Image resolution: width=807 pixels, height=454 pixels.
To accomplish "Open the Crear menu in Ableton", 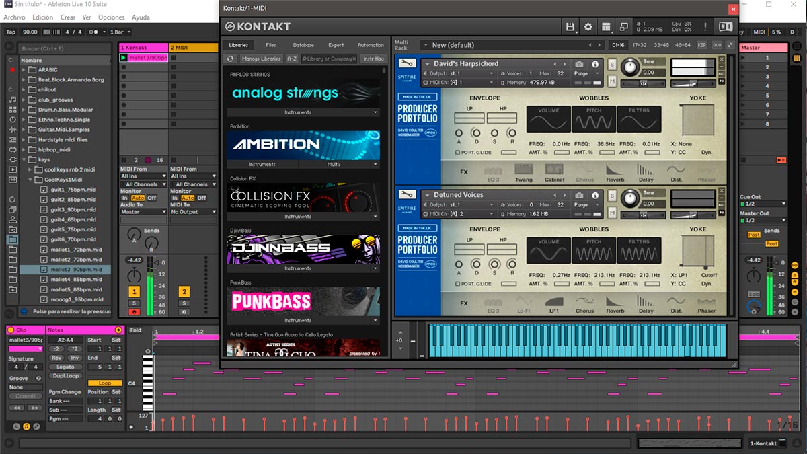I will point(68,17).
